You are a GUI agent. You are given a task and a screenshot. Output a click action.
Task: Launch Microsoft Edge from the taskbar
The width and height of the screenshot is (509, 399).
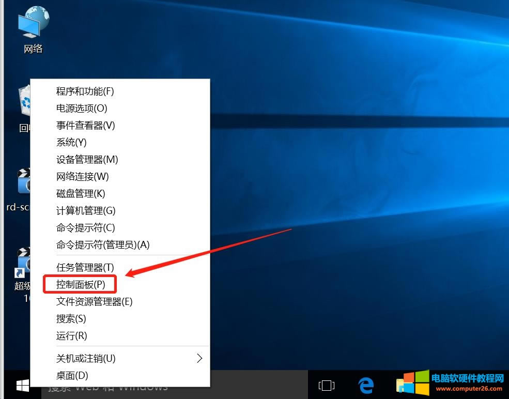(366, 385)
